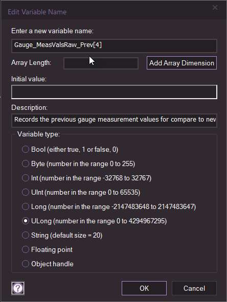Screen dimensions: 227x302
Task: Confirm the dialog with OK
Action: pos(144,288)
